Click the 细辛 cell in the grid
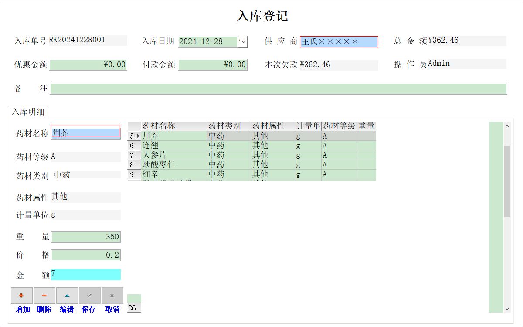Viewport: 523px width, 327px height. tap(174, 174)
